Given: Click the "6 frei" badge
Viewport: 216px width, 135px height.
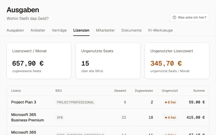Looking at the screenshot, I should pyautogui.click(x=170, y=102).
